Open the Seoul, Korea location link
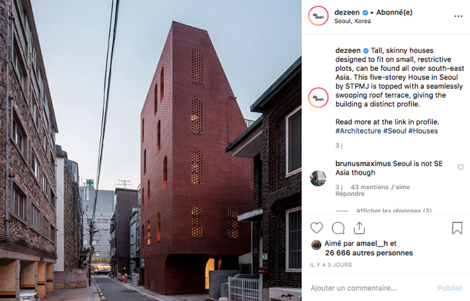Screen dimensions: 470x301 click(x=352, y=21)
